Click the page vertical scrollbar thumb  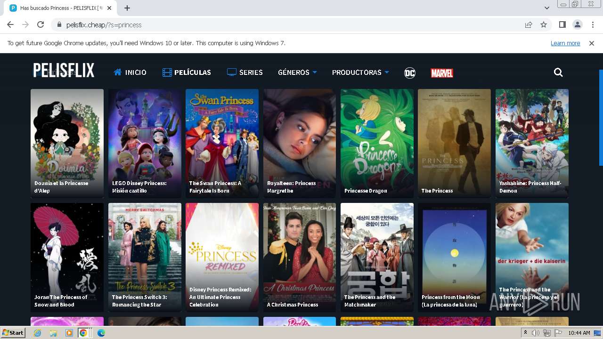pos(601,118)
